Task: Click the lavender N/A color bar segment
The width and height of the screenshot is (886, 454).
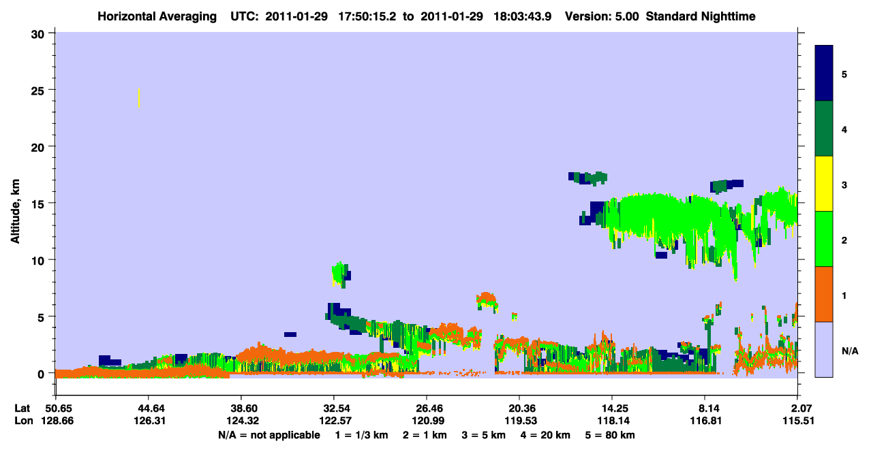Action: pos(824,349)
